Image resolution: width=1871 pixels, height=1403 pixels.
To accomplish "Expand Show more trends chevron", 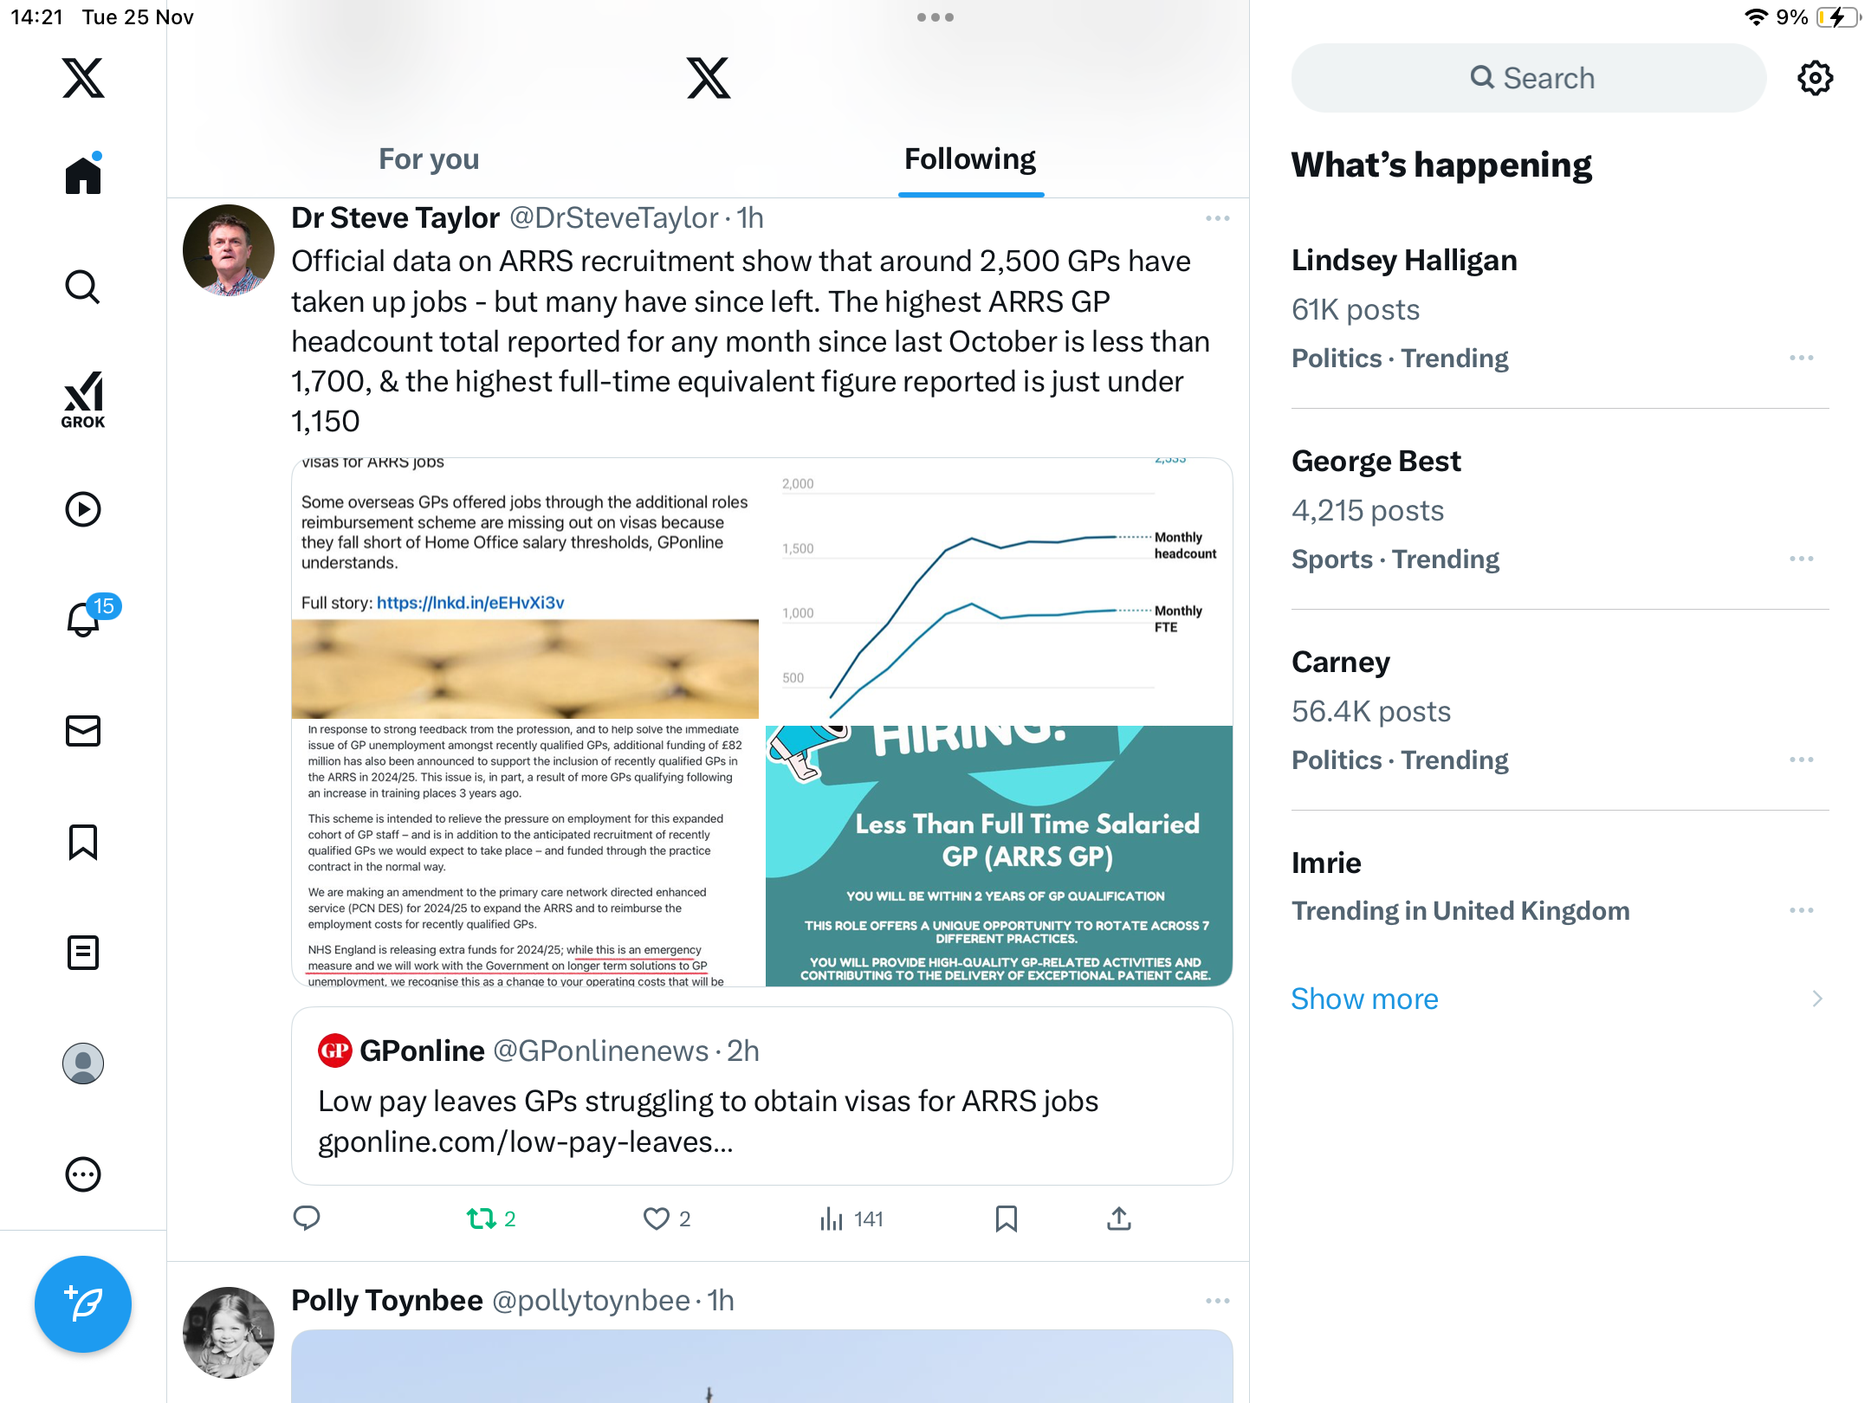I will click(1817, 999).
